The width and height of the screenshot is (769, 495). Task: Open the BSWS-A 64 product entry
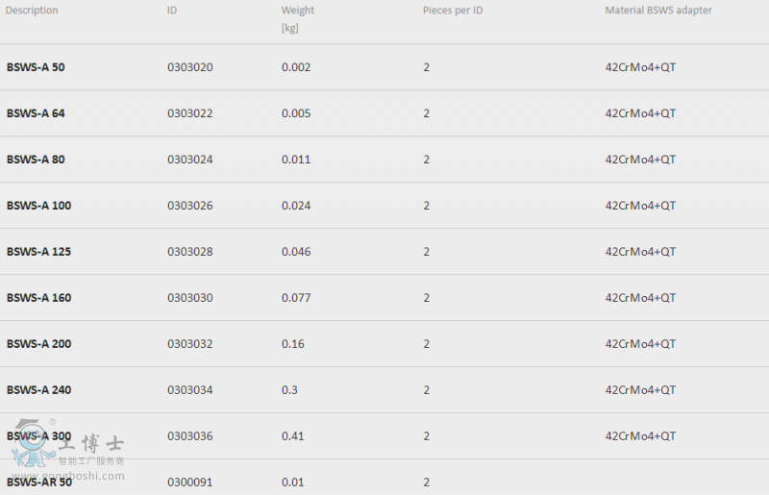pos(36,113)
